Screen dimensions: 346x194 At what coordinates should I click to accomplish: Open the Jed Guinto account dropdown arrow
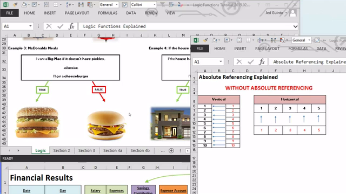(x=286, y=13)
